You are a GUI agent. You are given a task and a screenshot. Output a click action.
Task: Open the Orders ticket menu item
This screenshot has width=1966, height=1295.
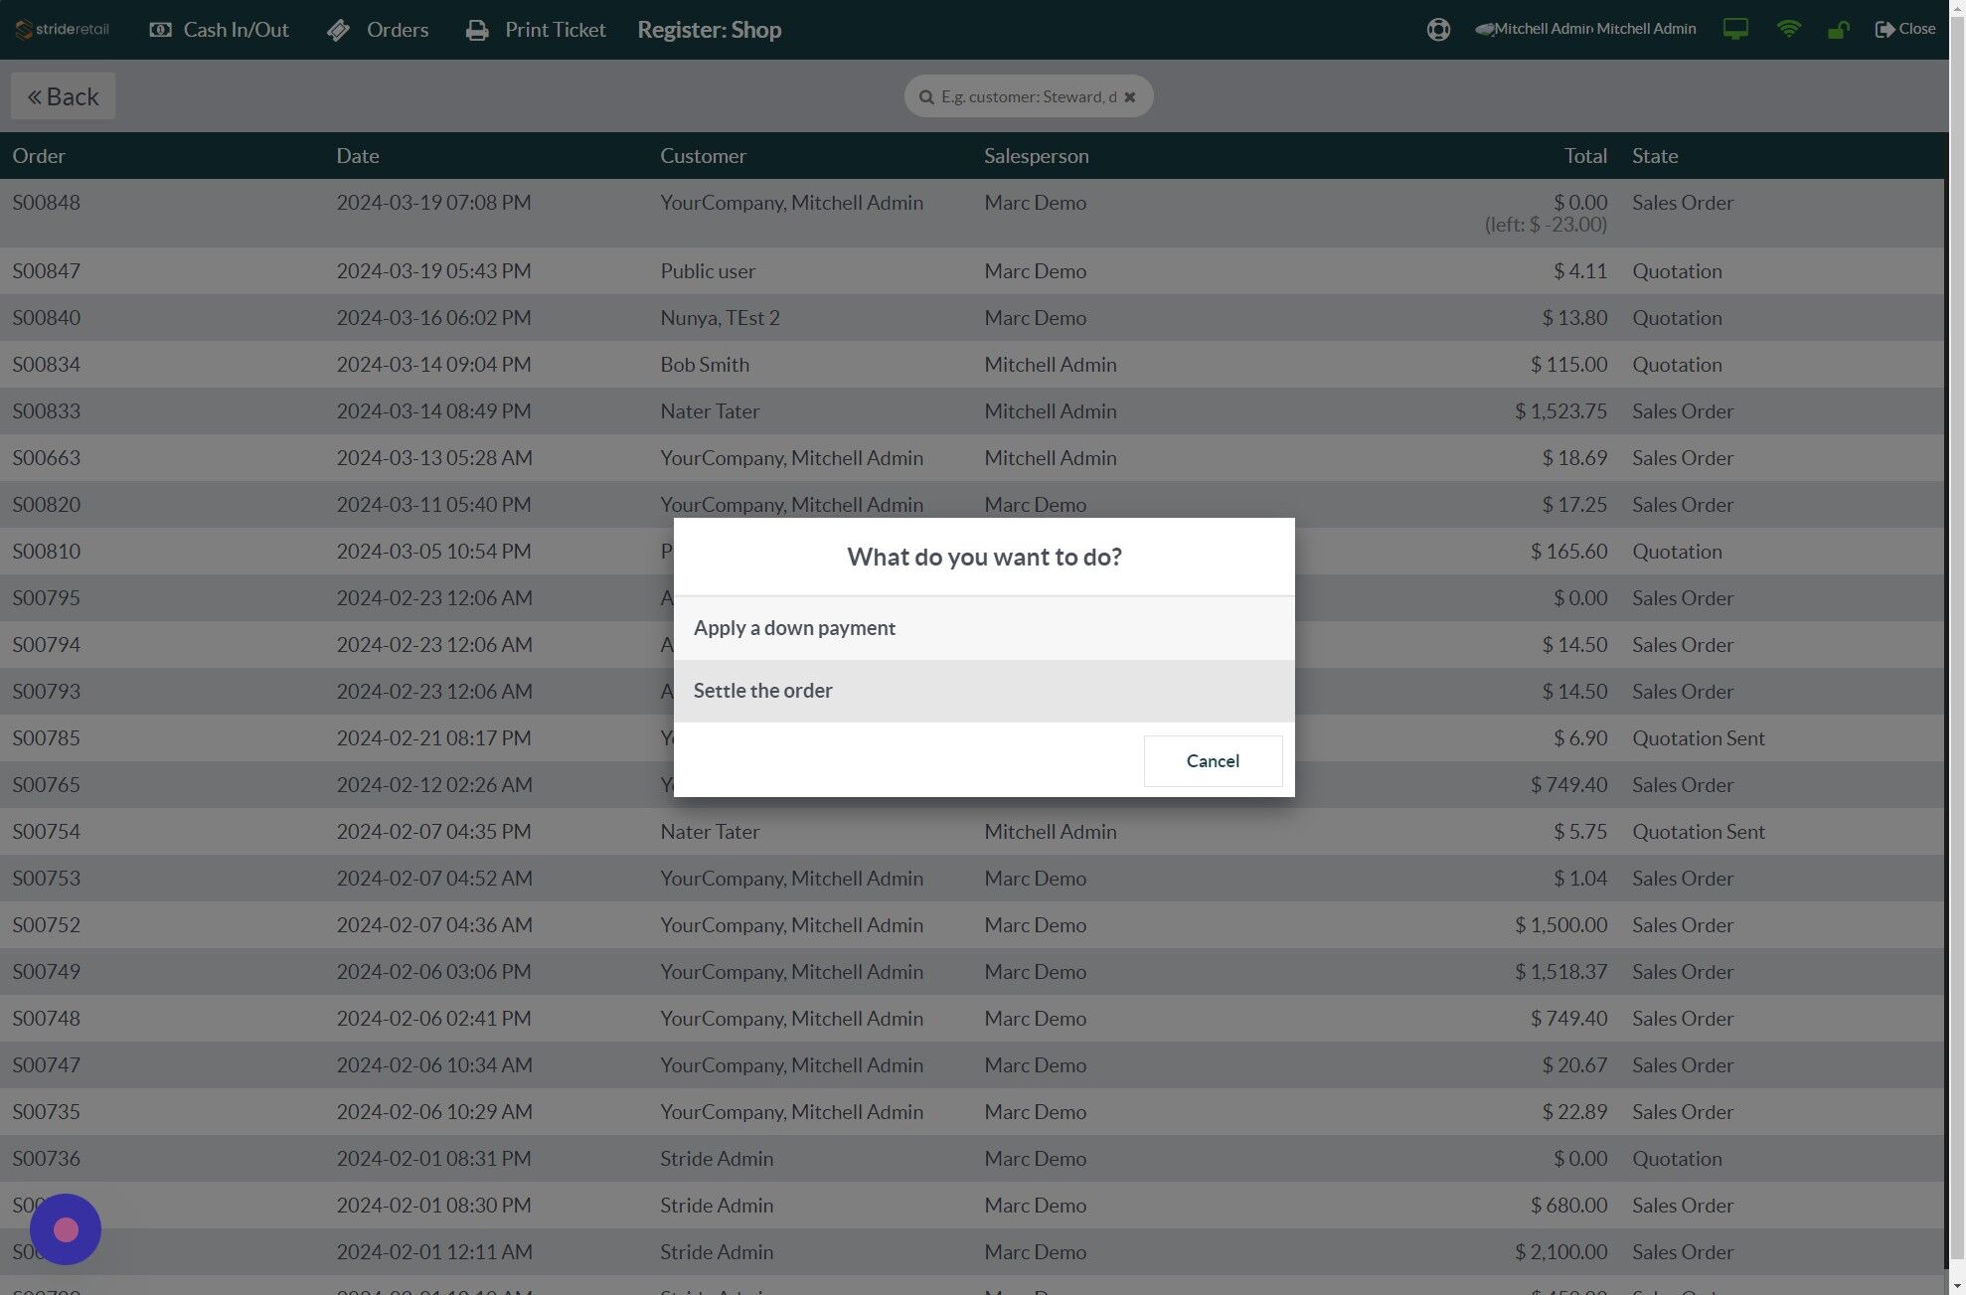(x=378, y=30)
